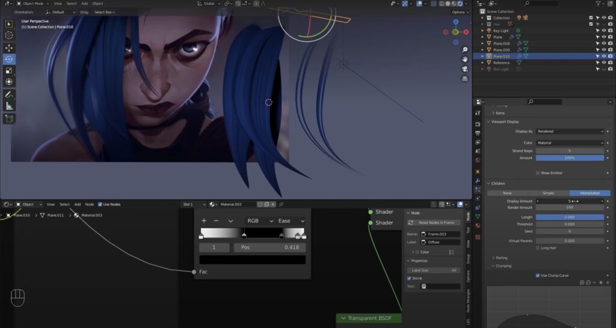Collapse the Transparent BSDF node header
Viewport: 616px width, 328px height.
(343, 318)
